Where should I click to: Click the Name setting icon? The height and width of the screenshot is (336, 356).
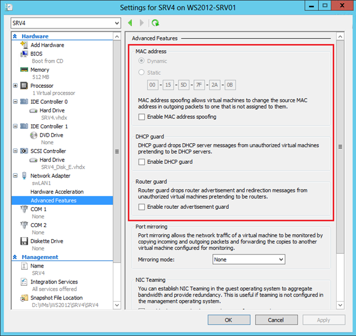[24, 266]
